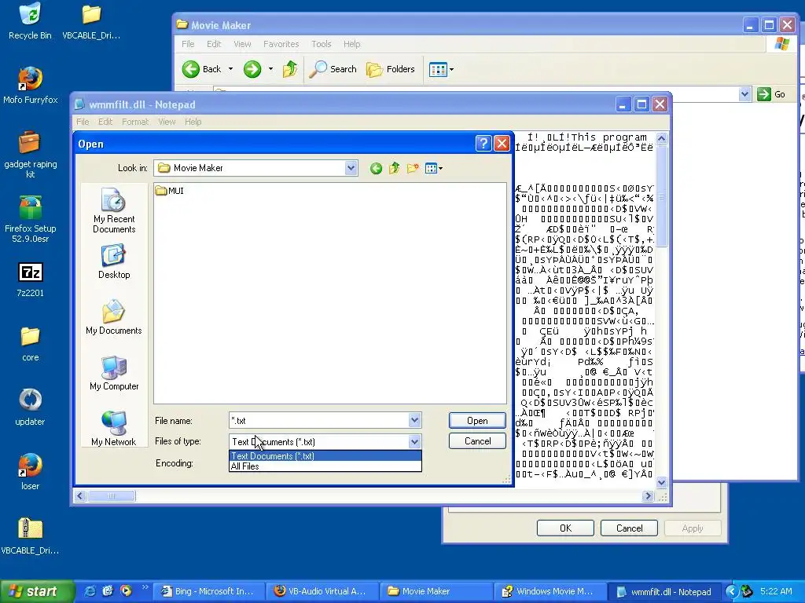Click Notepad vertical scrollbar up arrow
805x603 pixels.
[x=661, y=138]
